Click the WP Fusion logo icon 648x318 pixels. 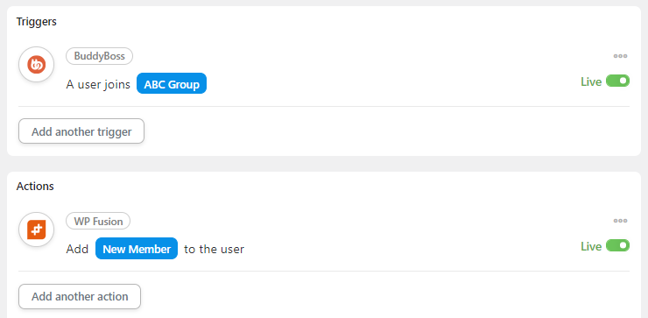(x=37, y=230)
